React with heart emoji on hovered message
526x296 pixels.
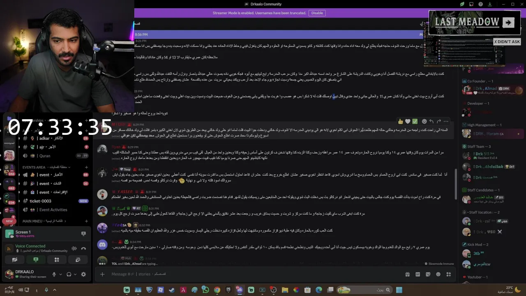coord(408,121)
